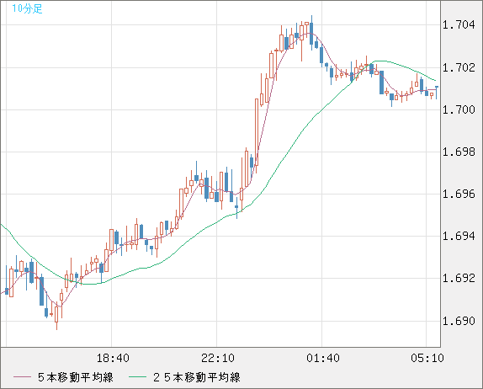The width and height of the screenshot is (483, 389).
Task: Select the 1.702 price axis label
Action: click(x=459, y=67)
